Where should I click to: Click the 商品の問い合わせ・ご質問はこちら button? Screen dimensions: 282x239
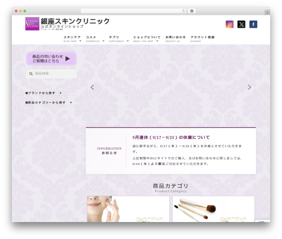pos(51,59)
